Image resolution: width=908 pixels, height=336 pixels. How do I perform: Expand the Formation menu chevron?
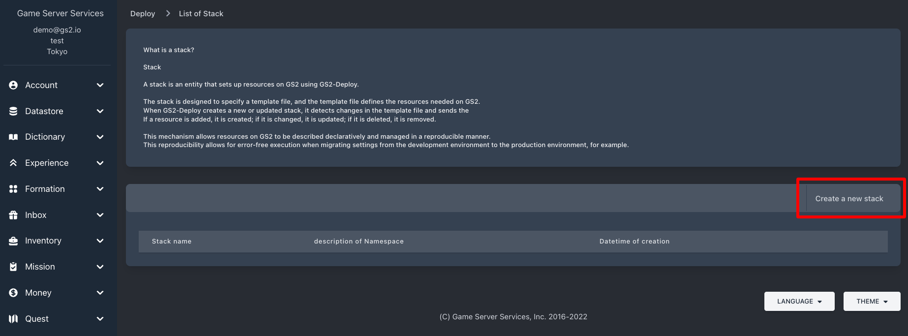pyautogui.click(x=100, y=189)
